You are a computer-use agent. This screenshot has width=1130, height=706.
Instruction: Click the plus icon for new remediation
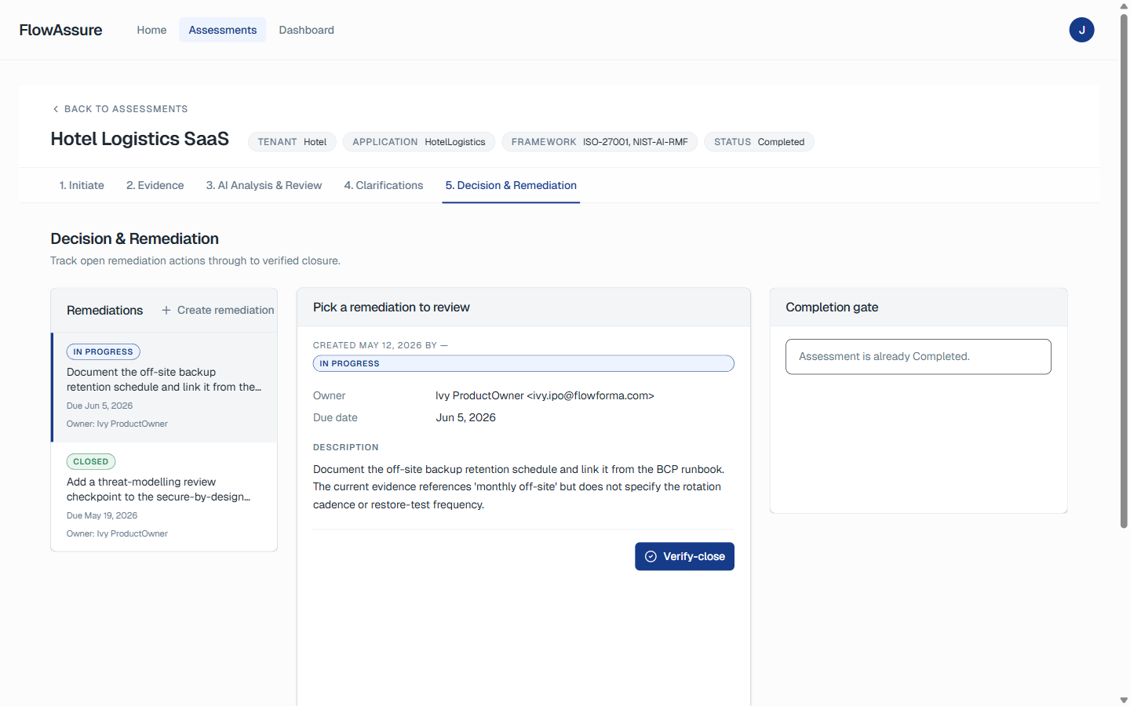[x=166, y=311]
